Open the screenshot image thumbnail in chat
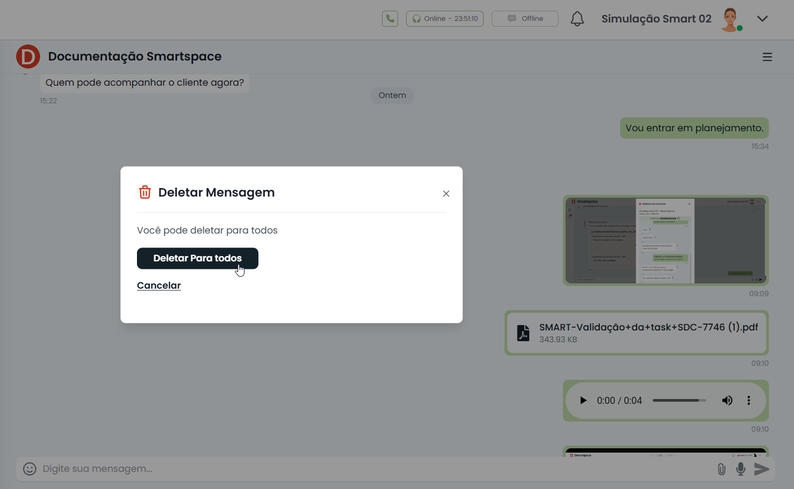The height and width of the screenshot is (489, 794). click(x=666, y=240)
